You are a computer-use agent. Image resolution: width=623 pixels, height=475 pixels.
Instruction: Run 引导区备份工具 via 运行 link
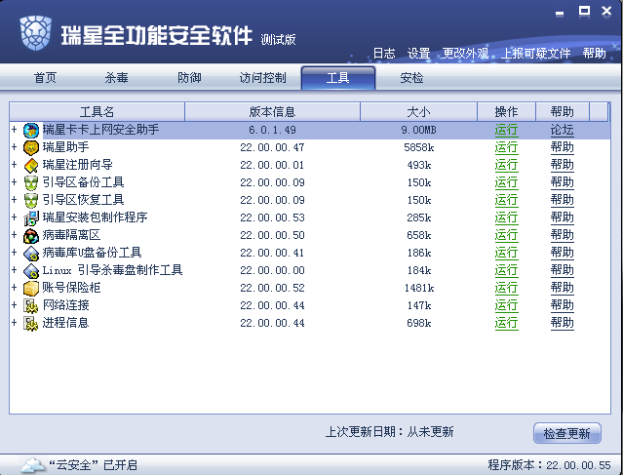pyautogui.click(x=506, y=182)
